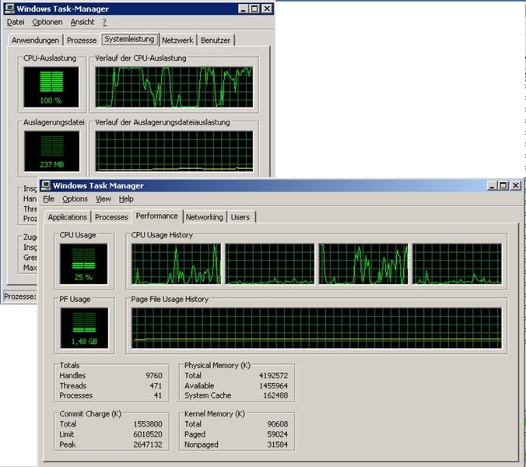Screen dimensions: 526x467
Task: Click the fourth CPU Usage History graph
Action: 457,264
